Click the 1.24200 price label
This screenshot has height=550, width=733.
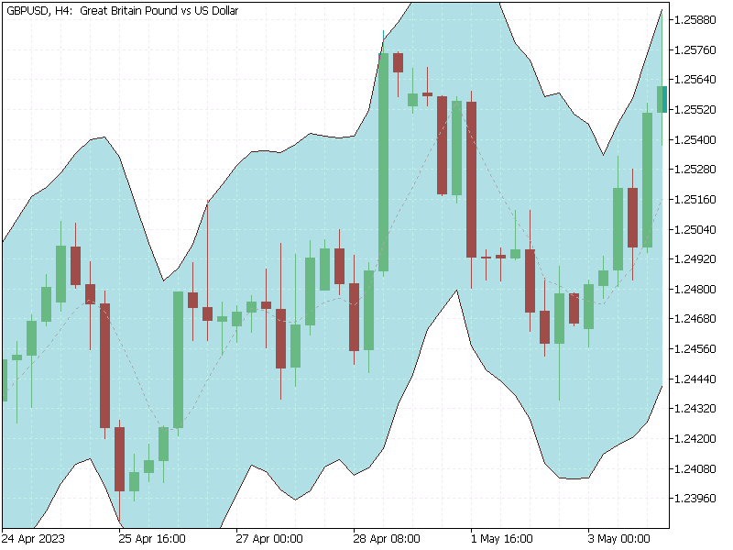[695, 439]
